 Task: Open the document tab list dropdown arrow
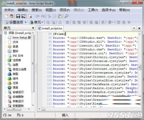(x=134, y=28)
